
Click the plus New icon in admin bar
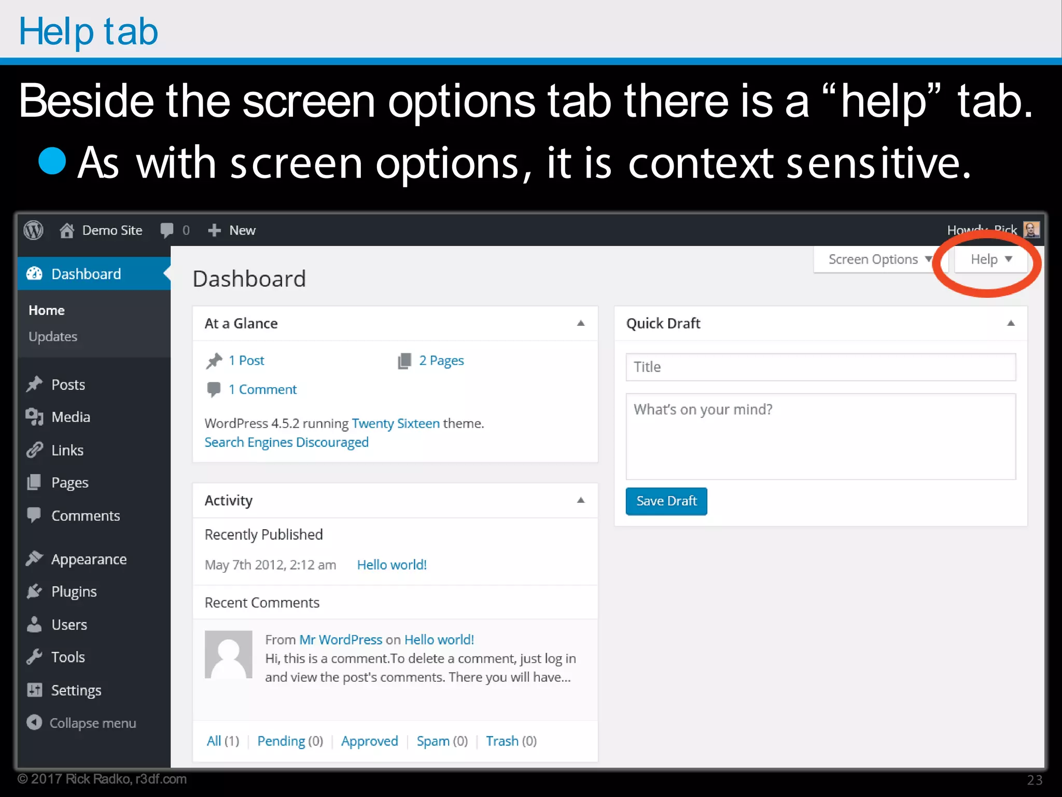click(x=214, y=230)
